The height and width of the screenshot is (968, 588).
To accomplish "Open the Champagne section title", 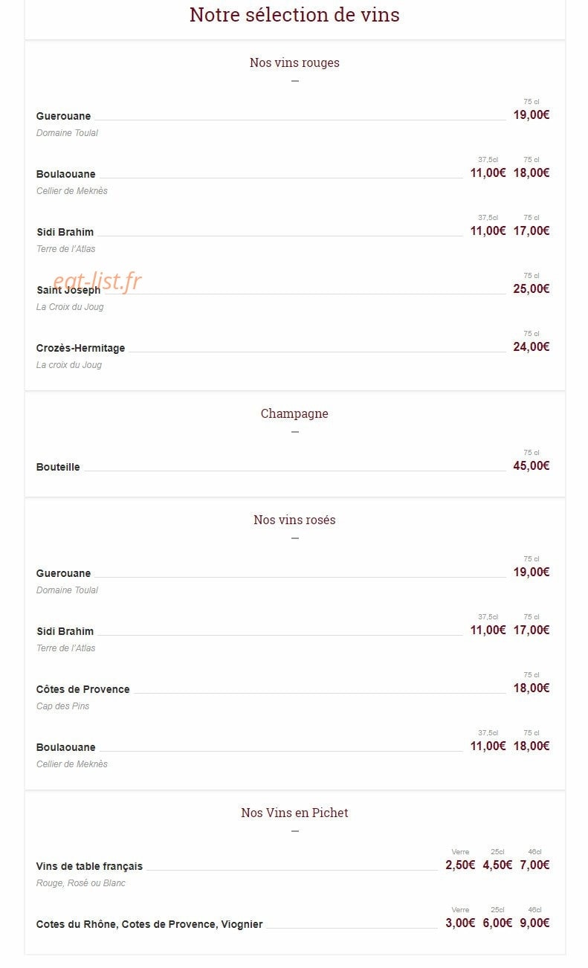I will 294,413.
